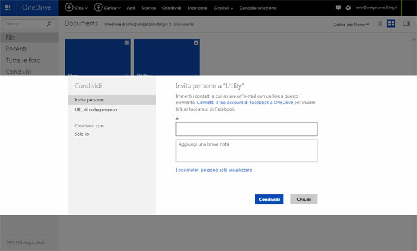Screen dimensions: 417x251
Task: Click the Crea plus circle icon
Action: [x=69, y=7]
